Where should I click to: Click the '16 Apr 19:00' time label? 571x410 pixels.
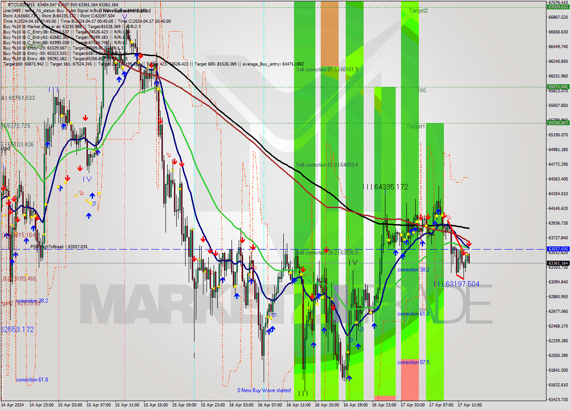[x=356, y=405]
